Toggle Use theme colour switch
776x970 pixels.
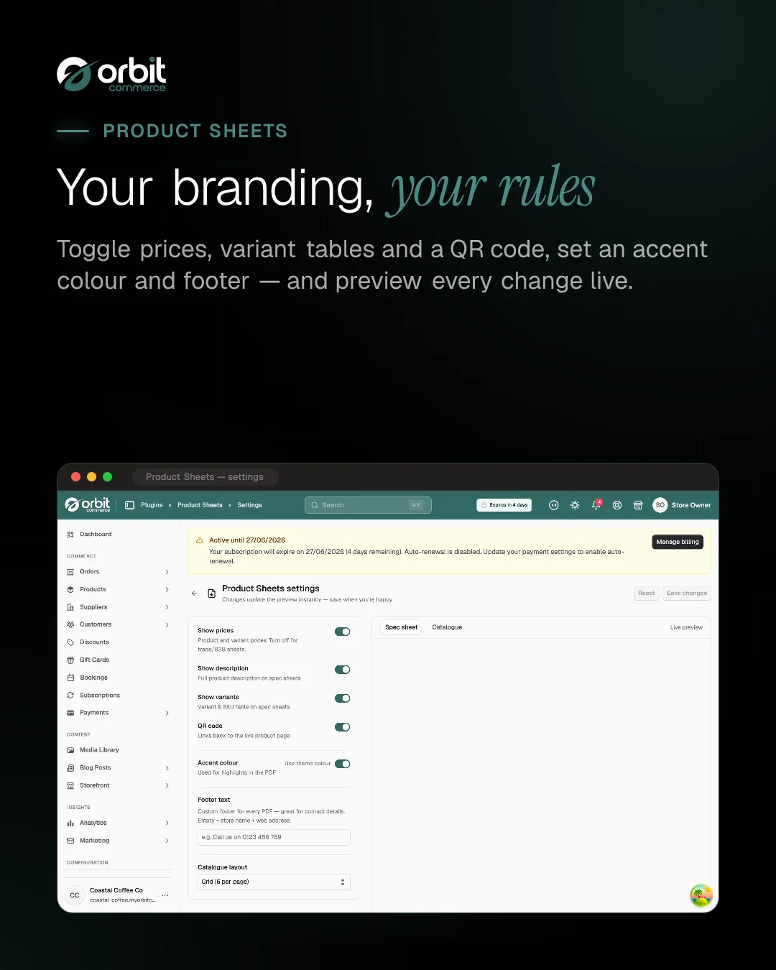[x=343, y=764]
